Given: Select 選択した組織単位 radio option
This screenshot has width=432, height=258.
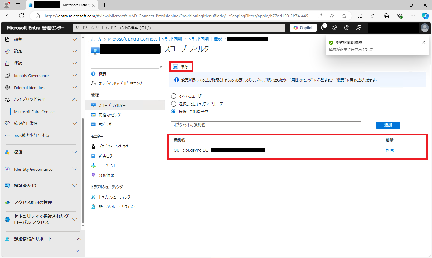Looking at the screenshot, I should coord(173,112).
